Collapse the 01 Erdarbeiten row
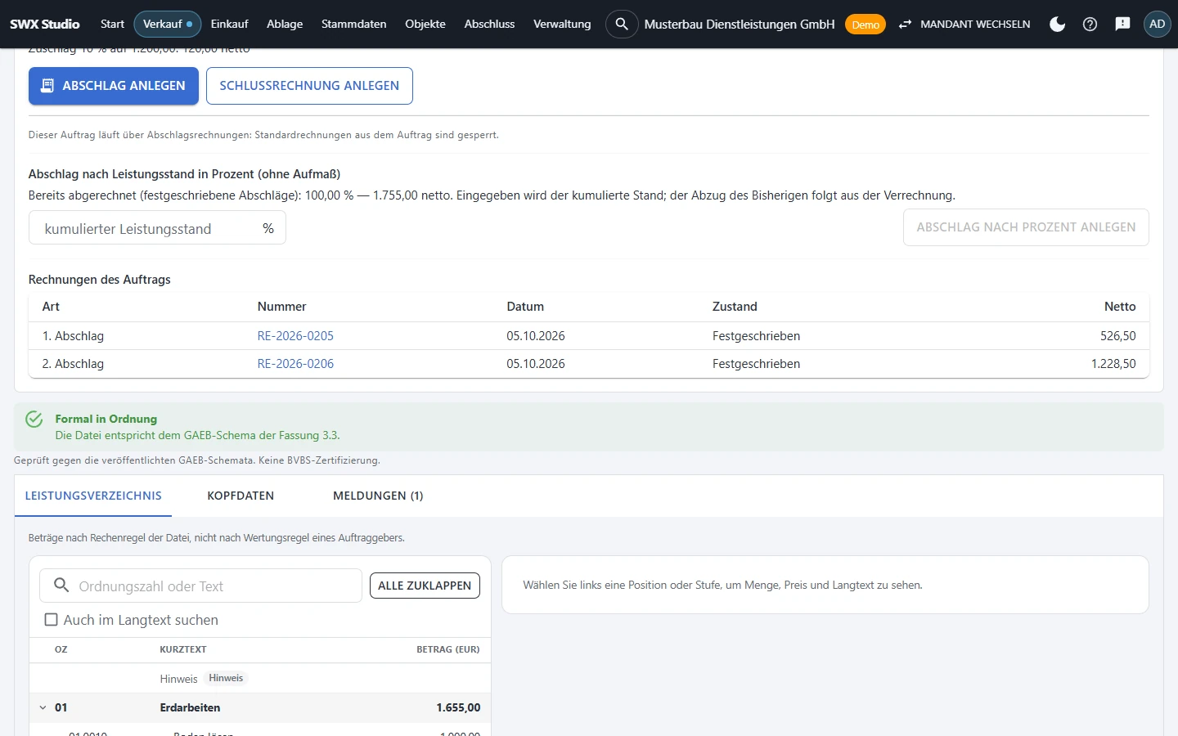The image size is (1178, 736). (x=43, y=707)
